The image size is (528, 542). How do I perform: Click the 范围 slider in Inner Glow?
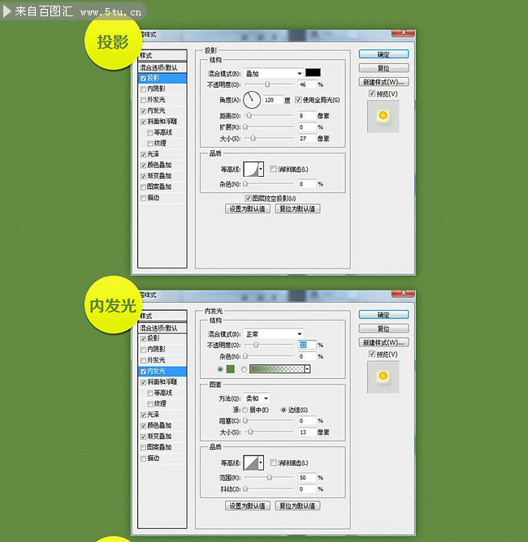pyautogui.click(x=270, y=478)
